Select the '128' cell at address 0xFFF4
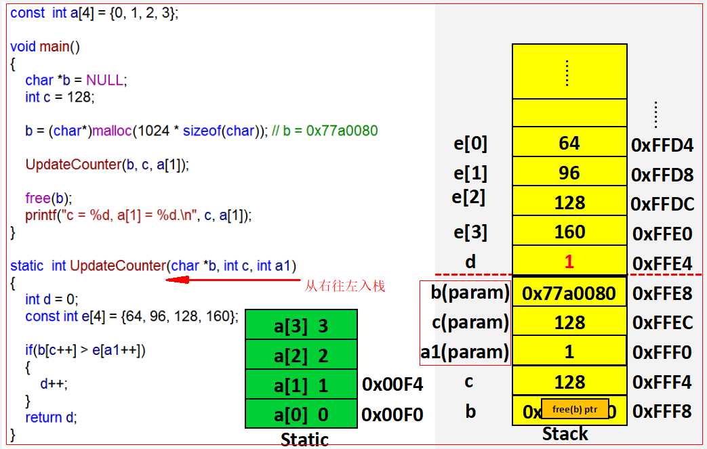Screen dimensions: 707x449 570,381
